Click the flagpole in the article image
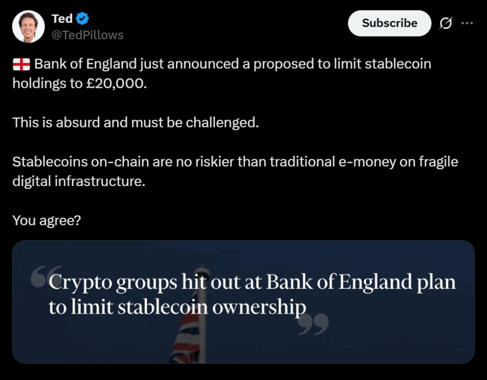 tap(203, 333)
